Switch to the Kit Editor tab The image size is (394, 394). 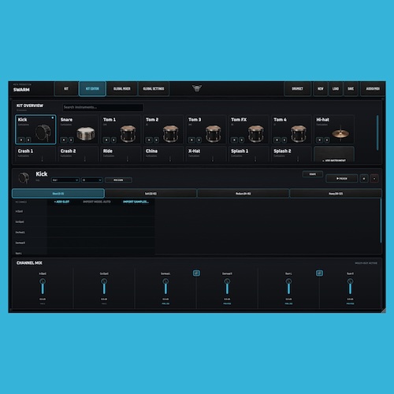92,89
